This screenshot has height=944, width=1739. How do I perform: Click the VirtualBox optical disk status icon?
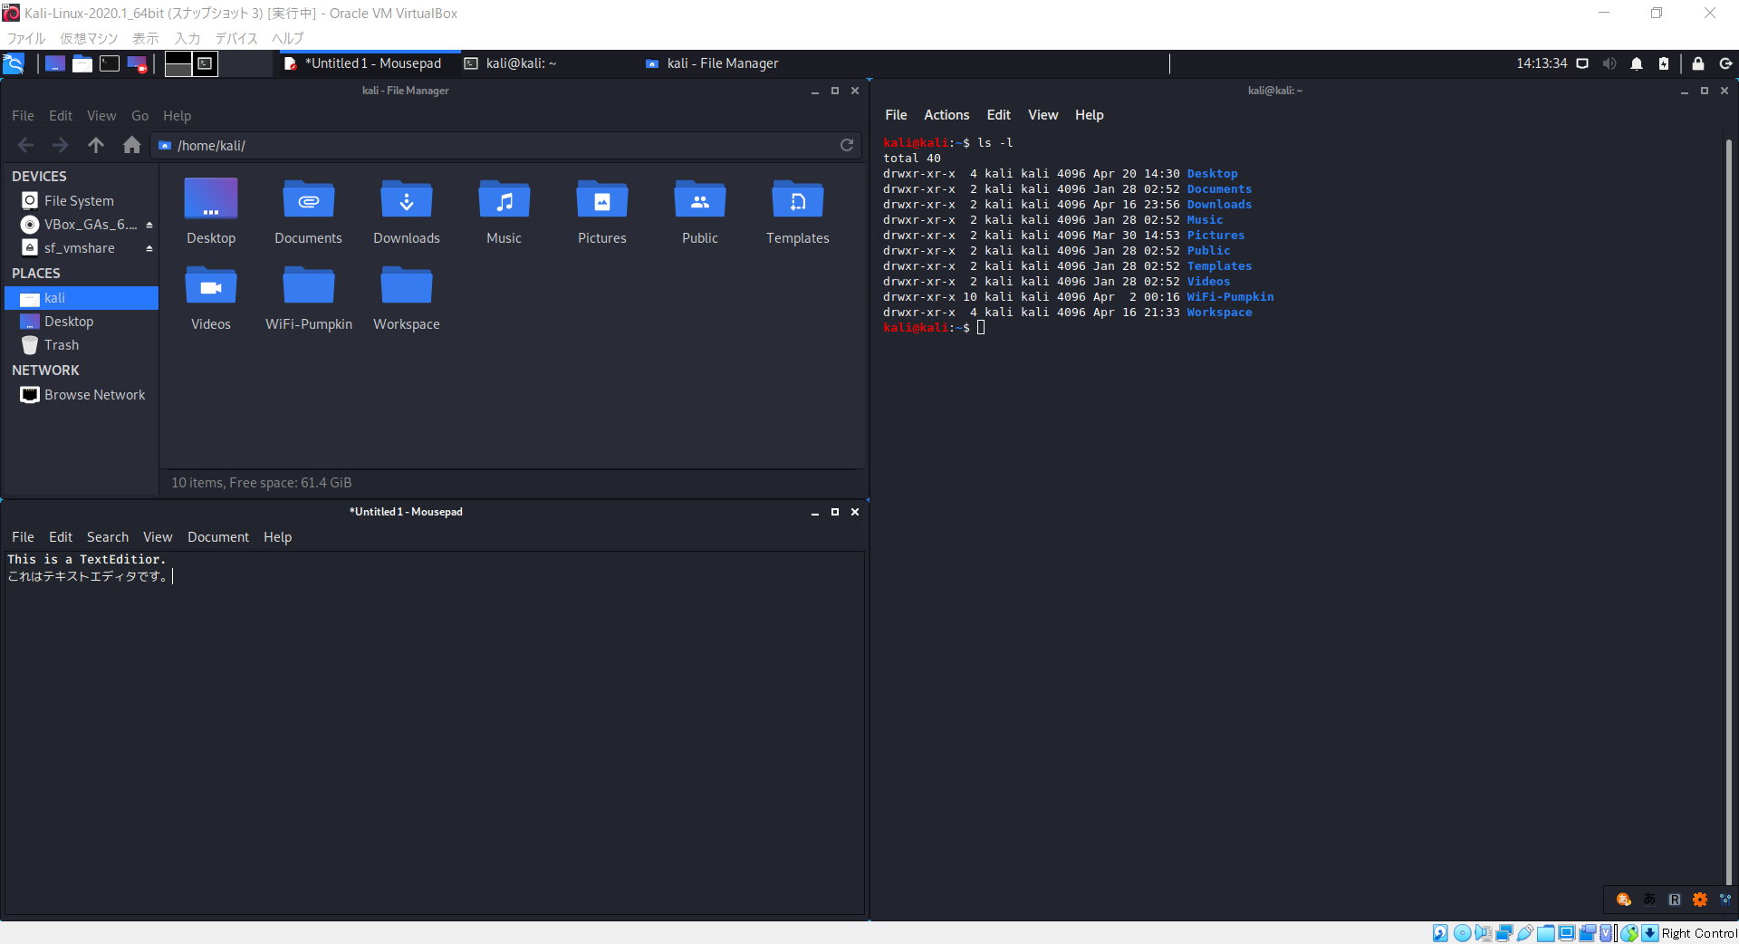[x=1462, y=933]
